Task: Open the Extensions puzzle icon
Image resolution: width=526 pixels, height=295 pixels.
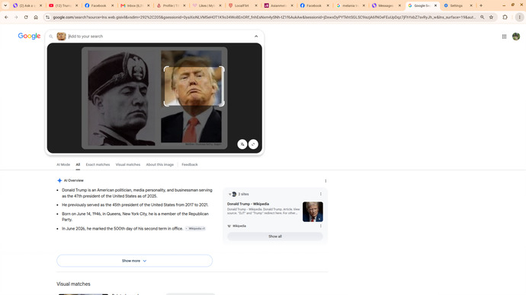Action: click(505, 17)
